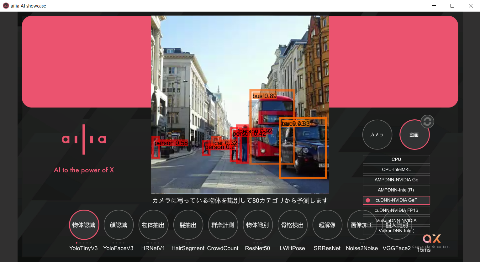The width and height of the screenshot is (480, 262).
Task: Select the CPU processing environment
Action: [x=396, y=159]
